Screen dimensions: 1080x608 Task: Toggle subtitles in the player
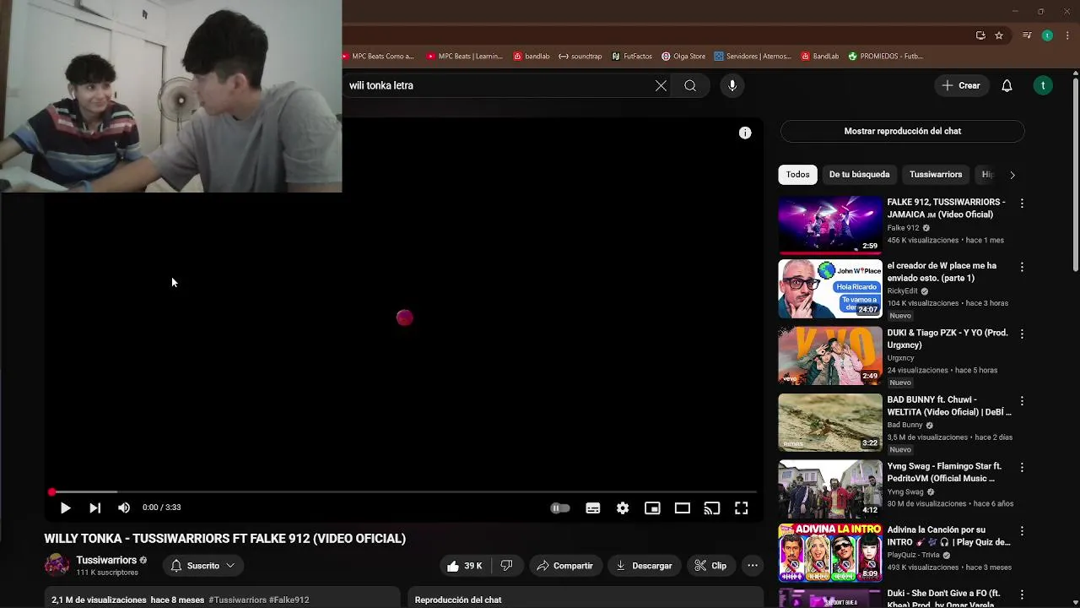(593, 508)
